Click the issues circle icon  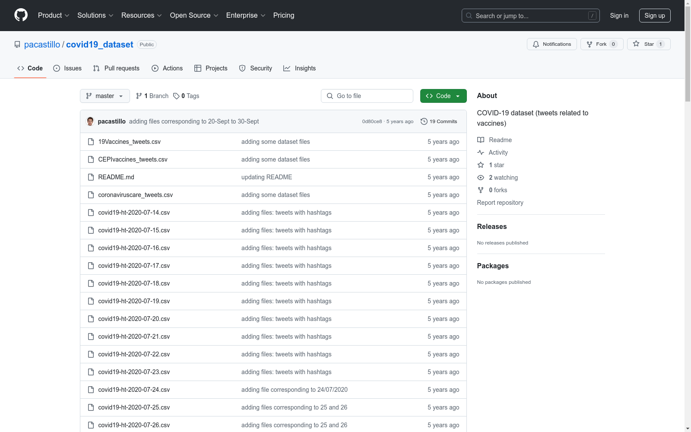(x=57, y=68)
